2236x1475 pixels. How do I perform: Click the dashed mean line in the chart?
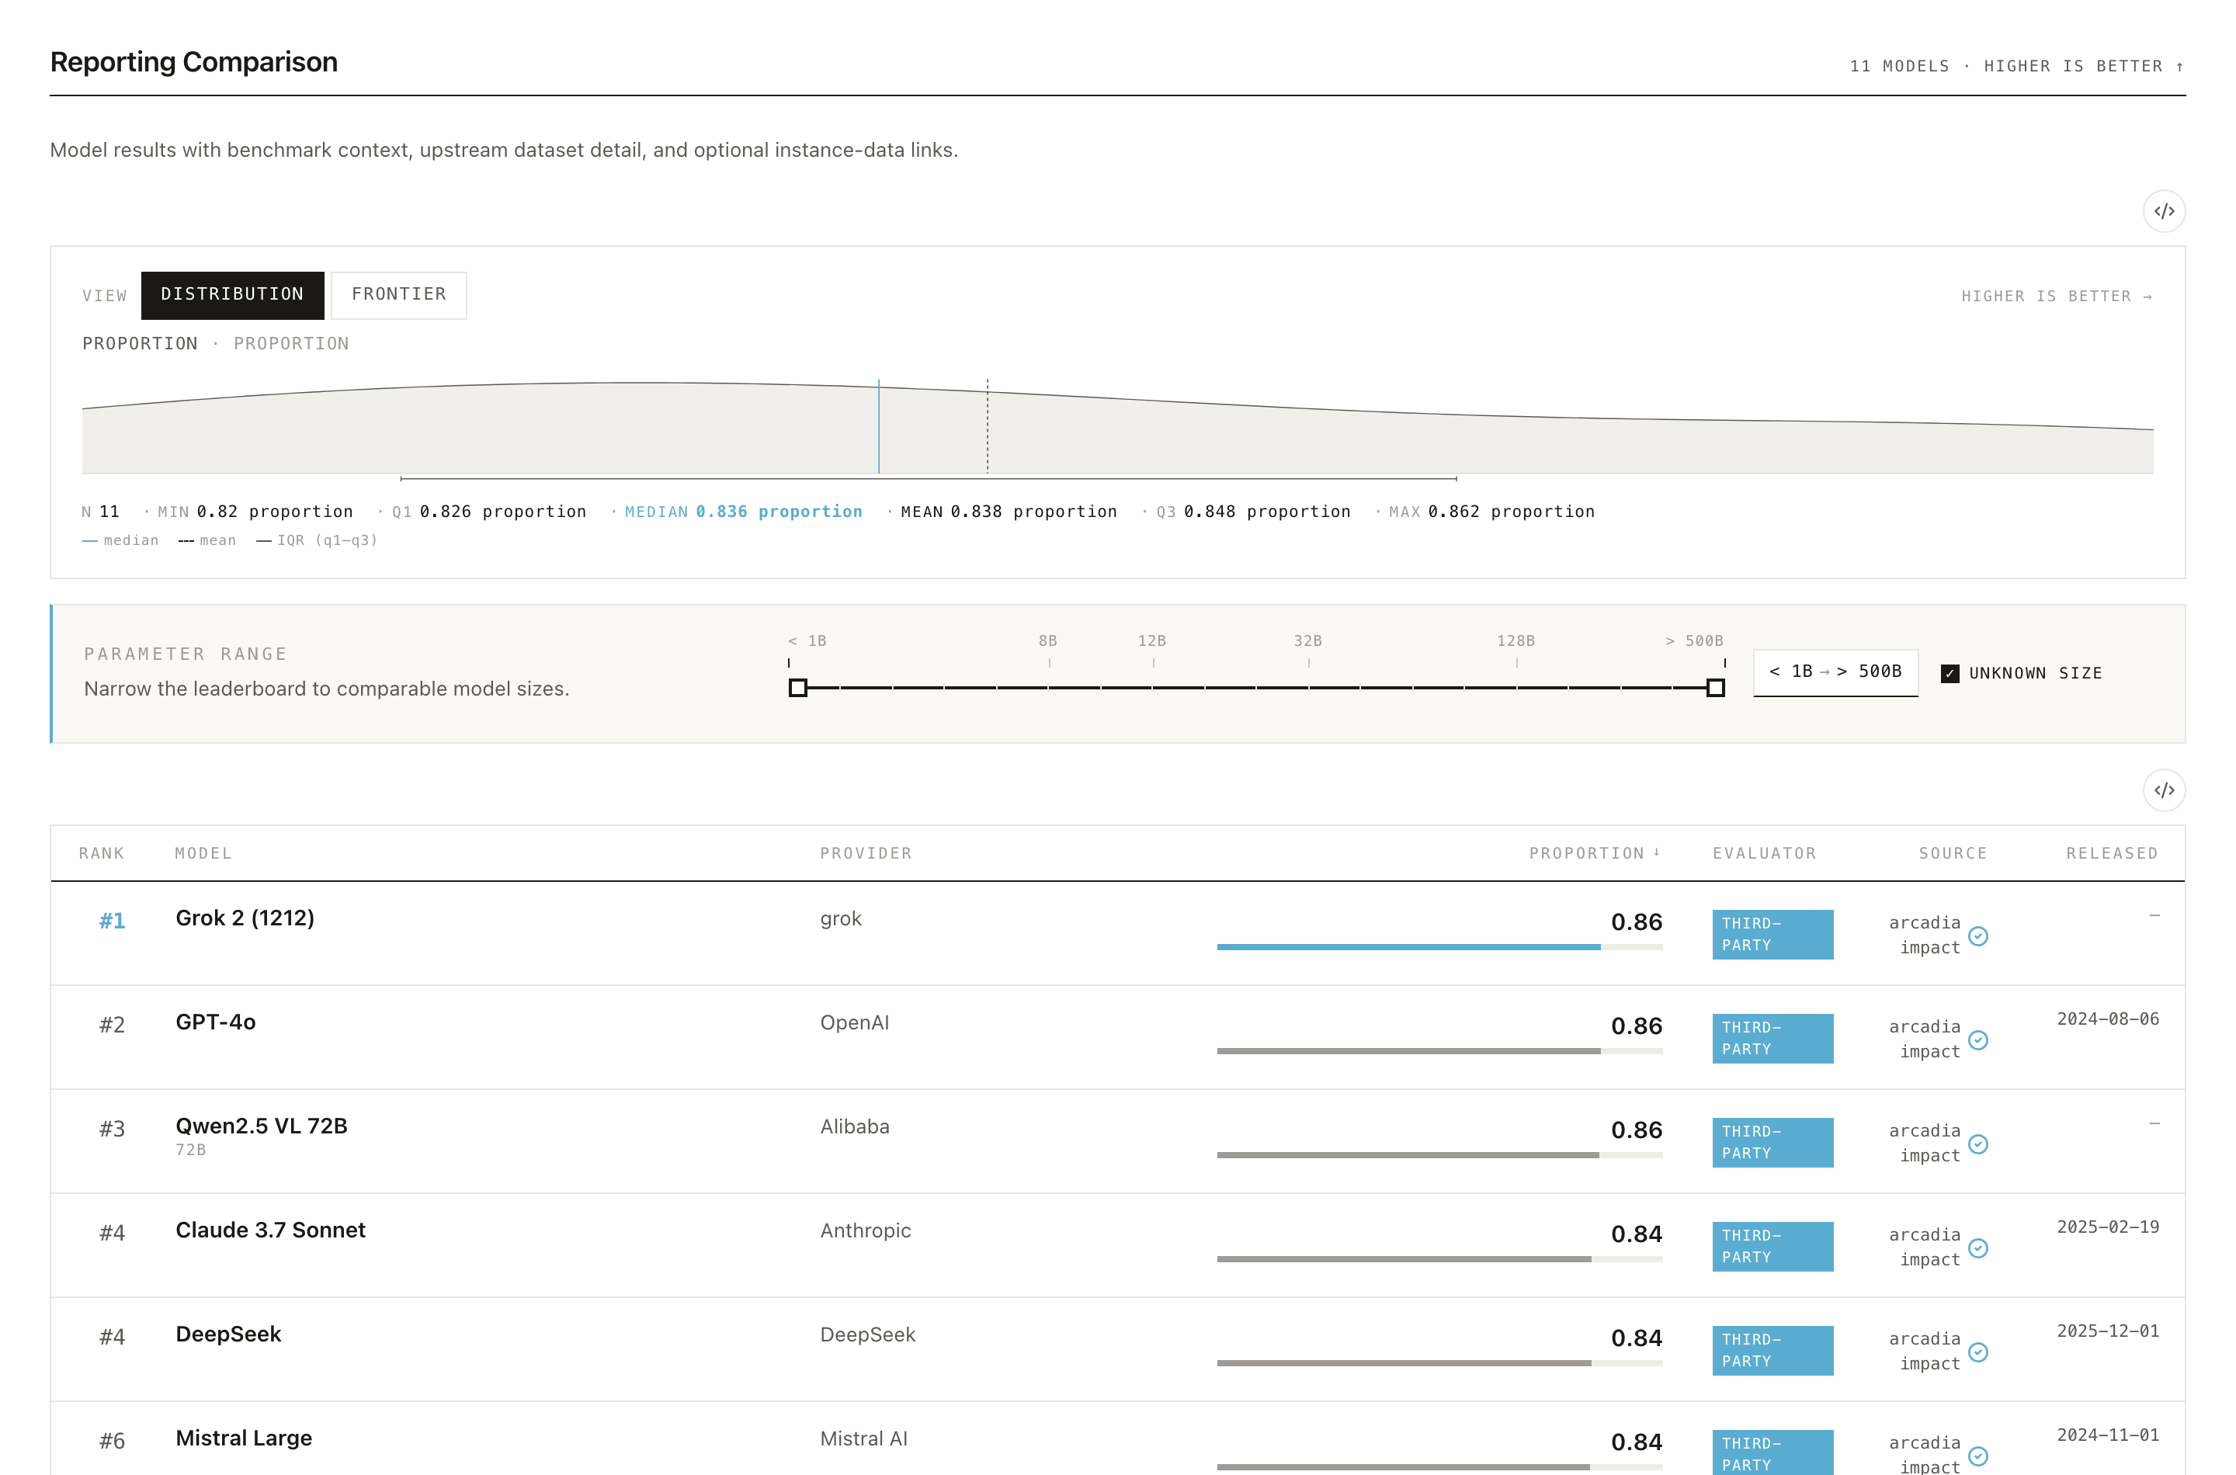click(x=987, y=426)
